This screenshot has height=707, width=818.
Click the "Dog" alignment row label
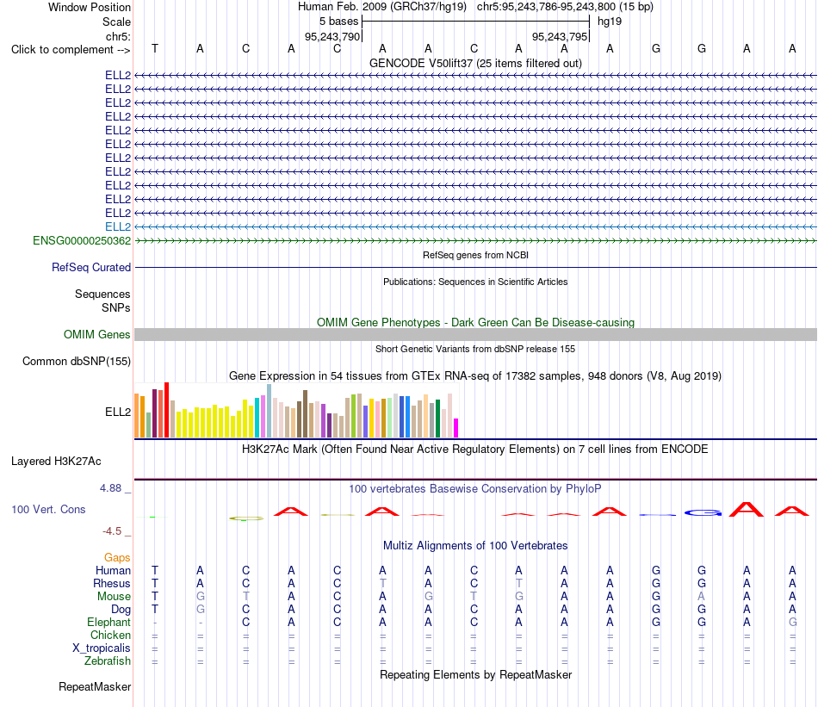(121, 610)
